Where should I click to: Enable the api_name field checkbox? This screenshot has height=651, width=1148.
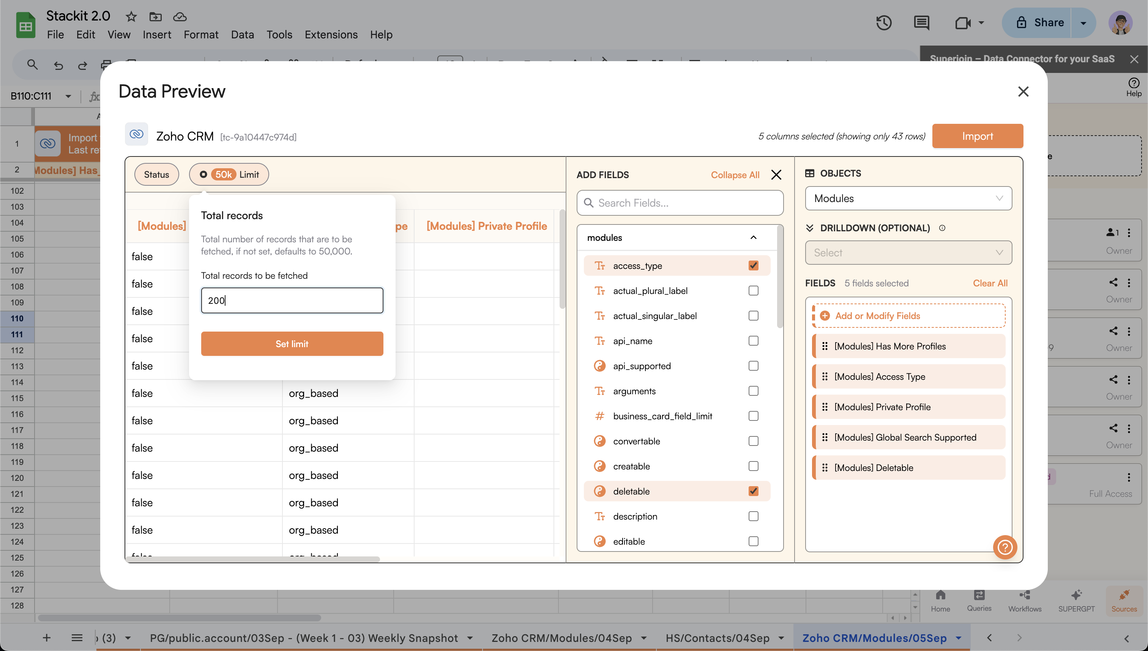[x=754, y=341]
